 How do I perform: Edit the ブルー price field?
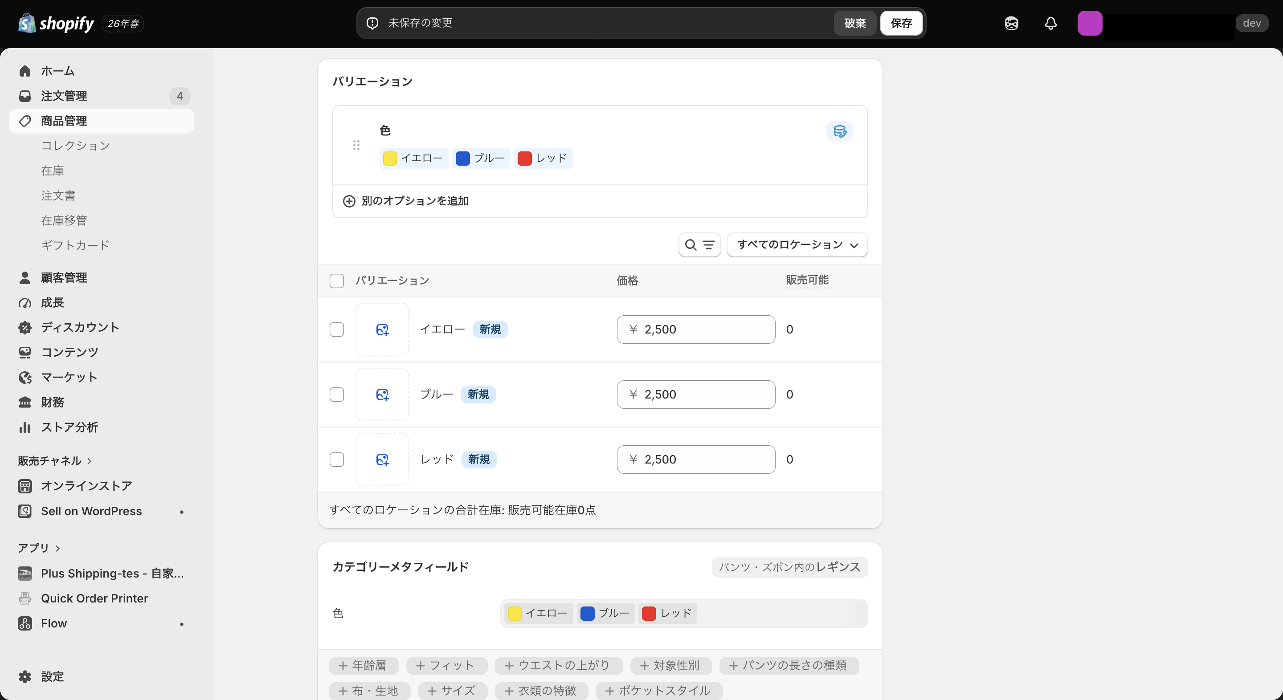tap(696, 395)
